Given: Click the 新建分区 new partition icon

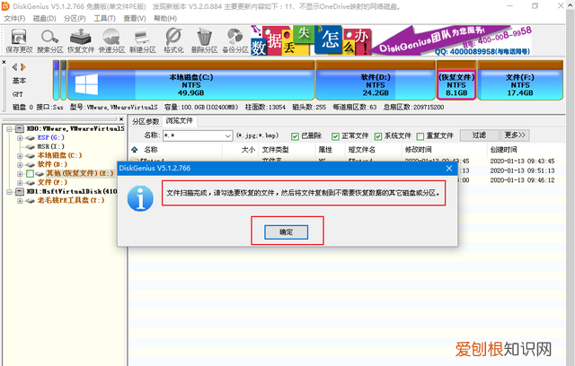Looking at the screenshot, I should (142, 40).
